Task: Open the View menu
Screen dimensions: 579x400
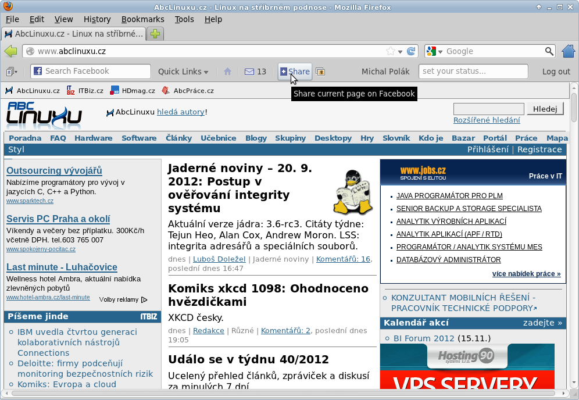Action: click(x=63, y=19)
